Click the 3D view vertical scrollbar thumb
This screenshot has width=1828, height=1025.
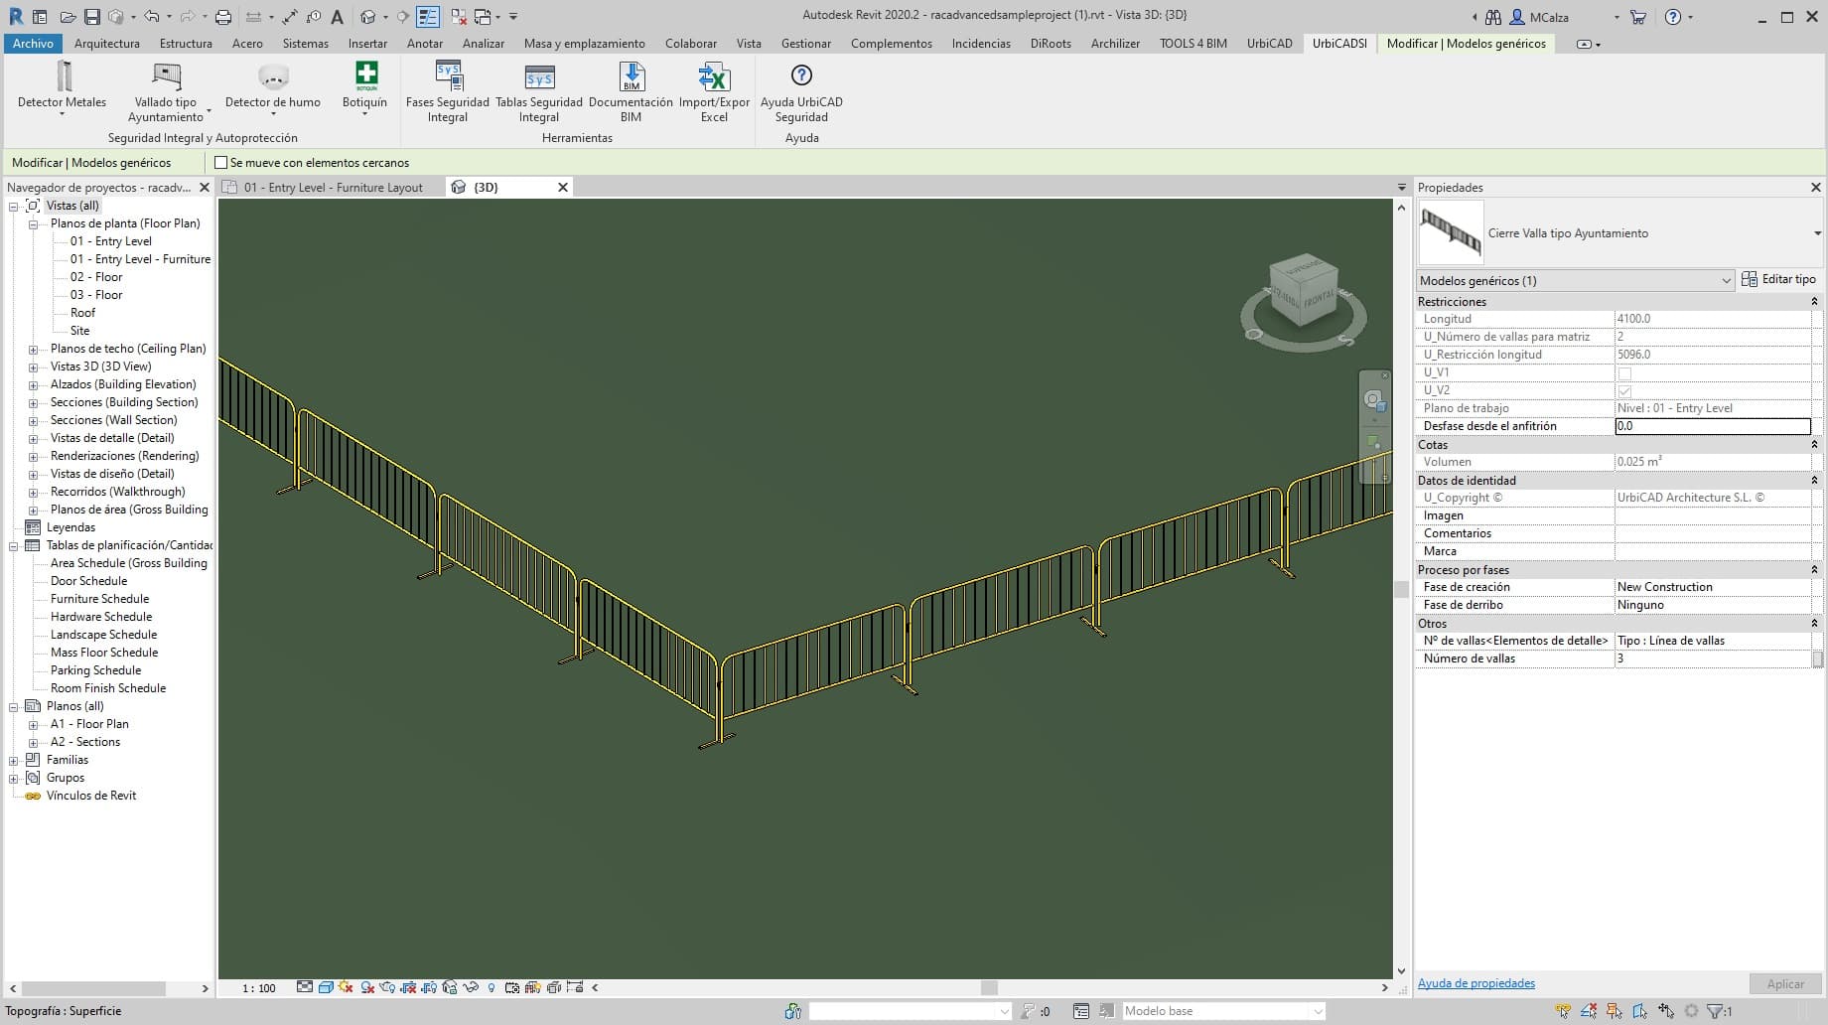(1401, 589)
